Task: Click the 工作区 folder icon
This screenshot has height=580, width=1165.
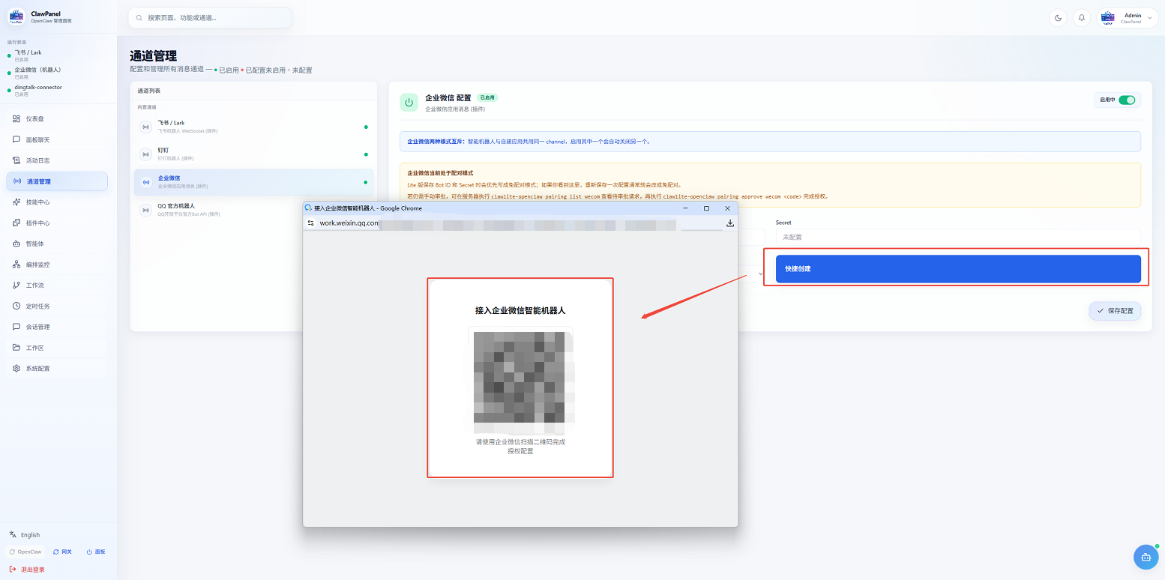Action: tap(16, 348)
